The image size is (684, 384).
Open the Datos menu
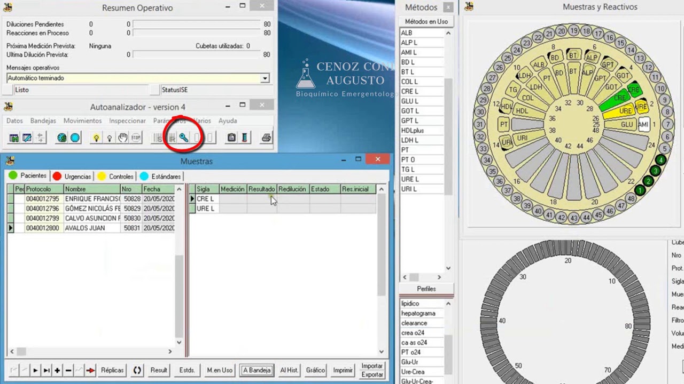point(14,121)
